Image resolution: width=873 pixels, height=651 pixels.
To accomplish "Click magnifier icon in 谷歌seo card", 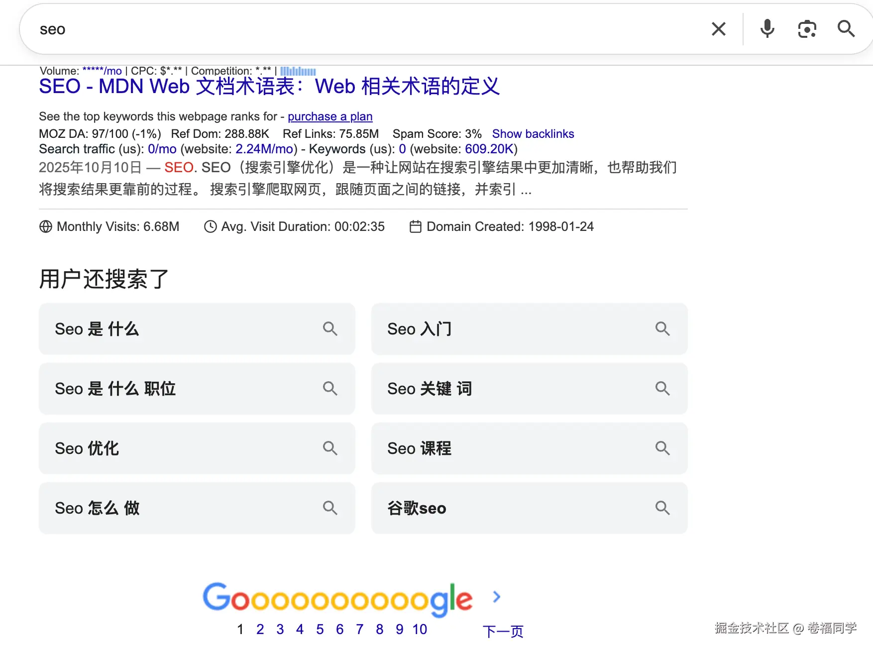I will [x=662, y=508].
